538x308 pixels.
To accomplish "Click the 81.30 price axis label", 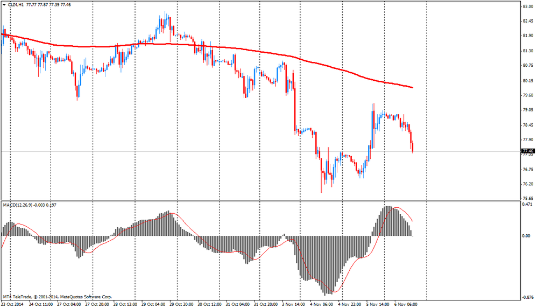I will pyautogui.click(x=528, y=51).
